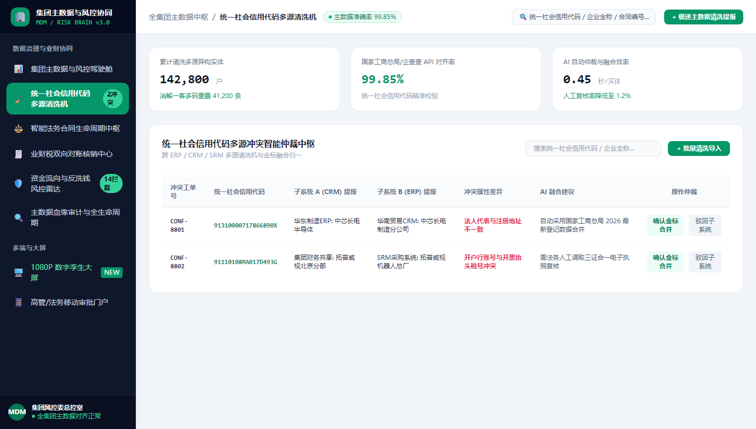Open 业财税双向对账核销中心 menu item
The height and width of the screenshot is (429, 756).
point(68,154)
